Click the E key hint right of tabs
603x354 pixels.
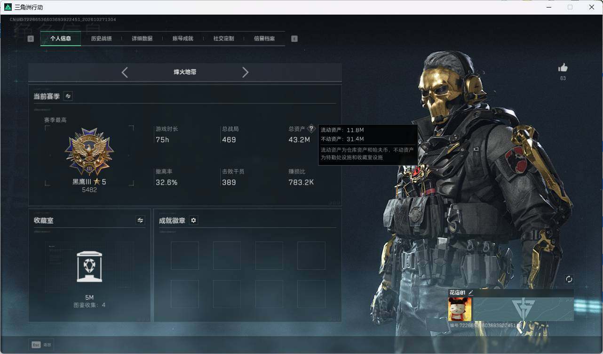[294, 39]
